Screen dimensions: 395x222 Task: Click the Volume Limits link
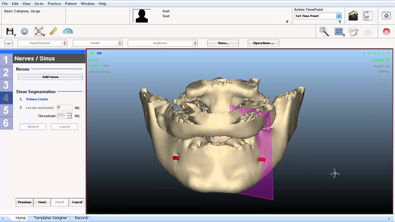click(37, 99)
